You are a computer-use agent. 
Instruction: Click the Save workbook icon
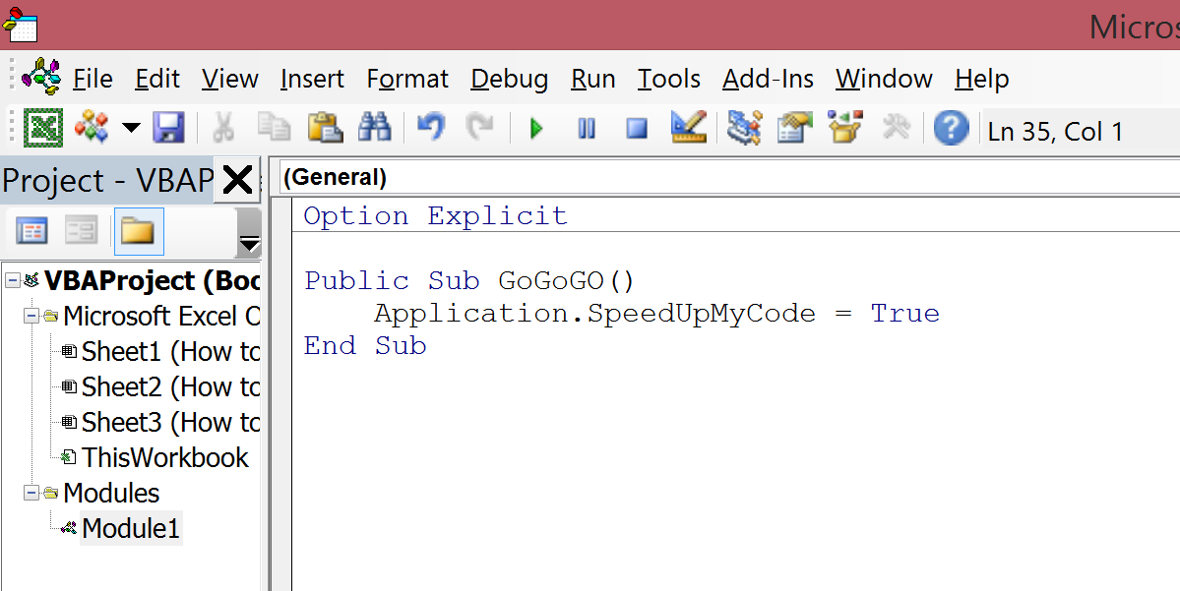168,128
